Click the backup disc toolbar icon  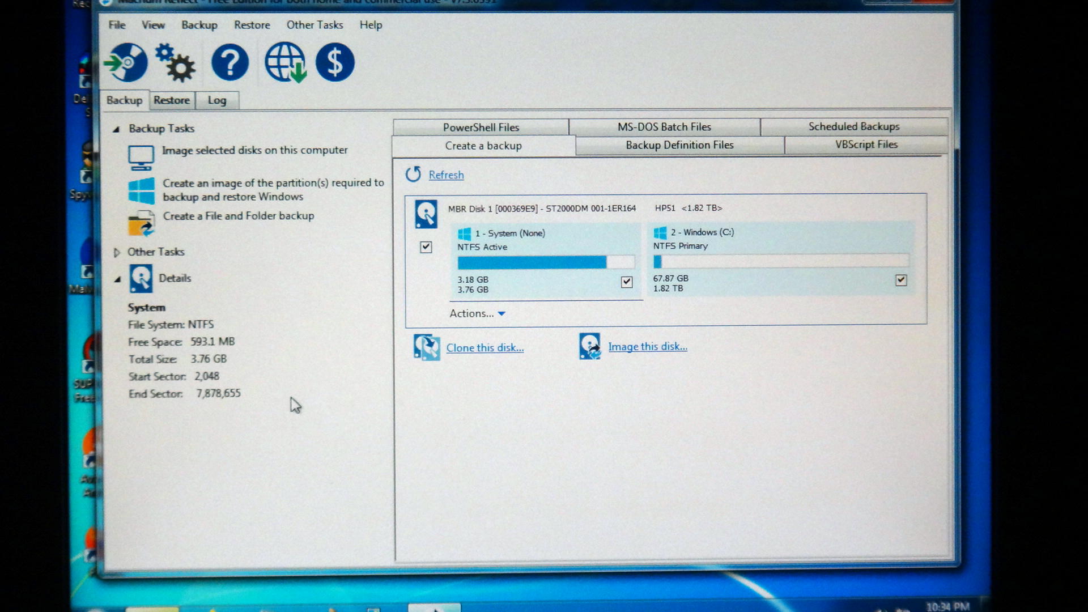coord(126,62)
